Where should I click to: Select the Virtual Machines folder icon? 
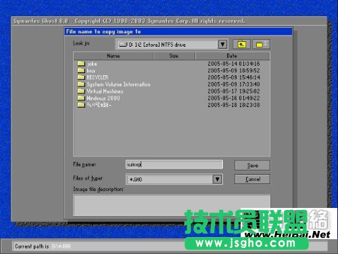coord(81,91)
